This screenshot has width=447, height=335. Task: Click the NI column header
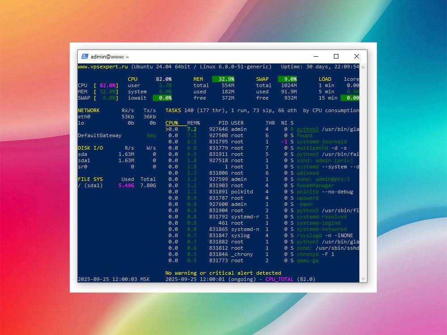(x=284, y=123)
